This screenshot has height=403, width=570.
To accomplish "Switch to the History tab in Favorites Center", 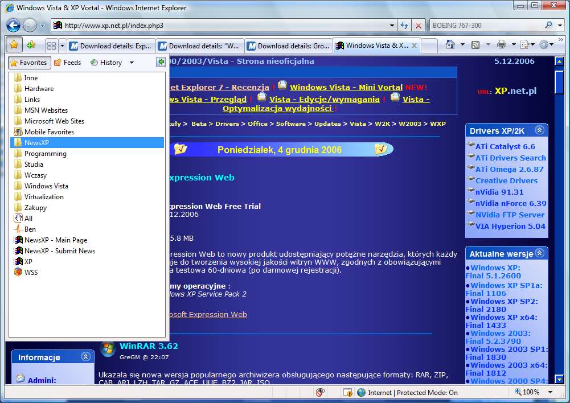I will point(106,63).
